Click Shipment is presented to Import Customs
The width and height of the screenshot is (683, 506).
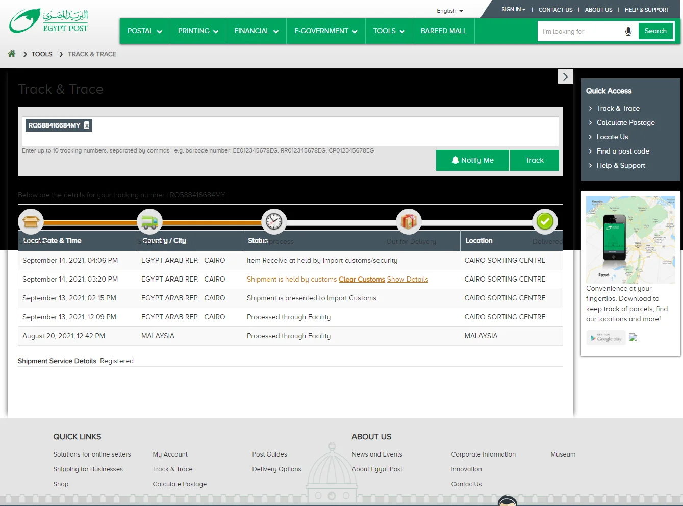[312, 298]
